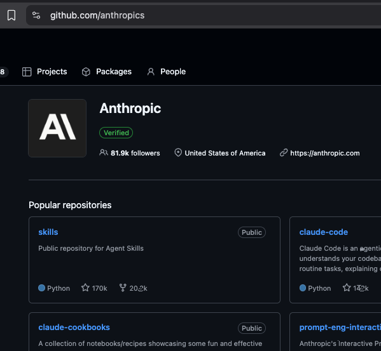Click the bookmark icon in browser toolbar
The image size is (381, 351).
click(11, 15)
